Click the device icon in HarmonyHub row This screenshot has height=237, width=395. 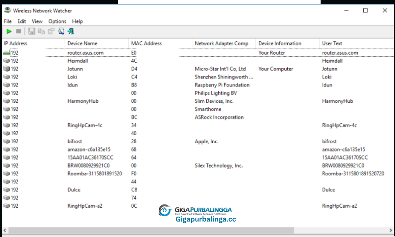(6, 101)
